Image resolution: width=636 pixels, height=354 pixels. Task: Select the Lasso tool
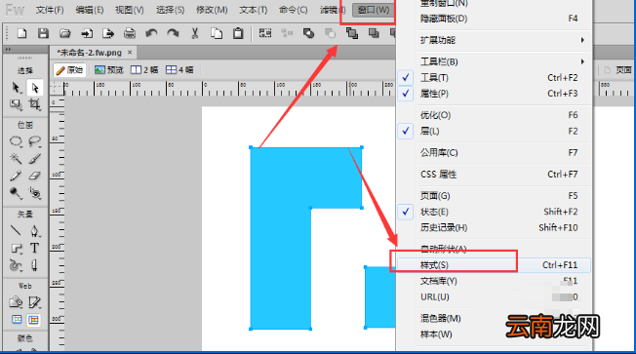35,141
